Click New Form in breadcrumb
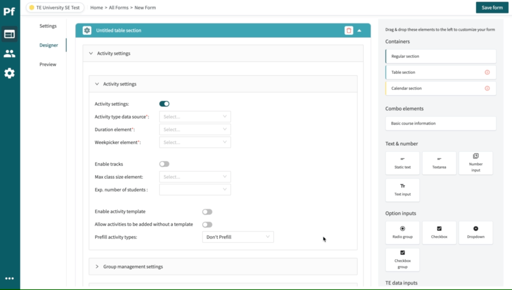512x290 pixels. coord(145,7)
